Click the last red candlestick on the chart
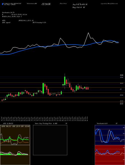 point(88,88)
